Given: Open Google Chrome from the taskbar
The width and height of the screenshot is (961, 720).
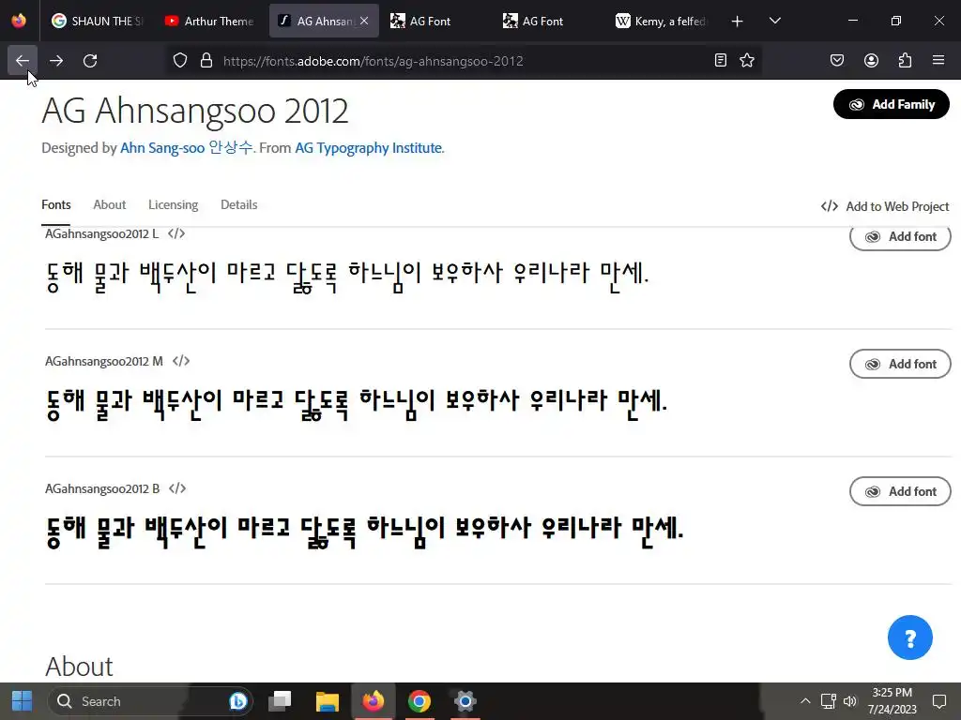Looking at the screenshot, I should (x=419, y=701).
